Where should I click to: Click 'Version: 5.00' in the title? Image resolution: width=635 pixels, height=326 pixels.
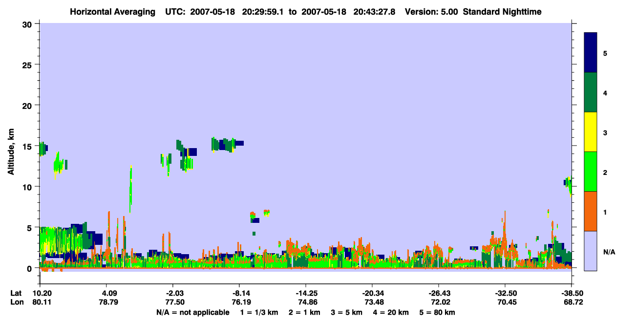coord(431,11)
